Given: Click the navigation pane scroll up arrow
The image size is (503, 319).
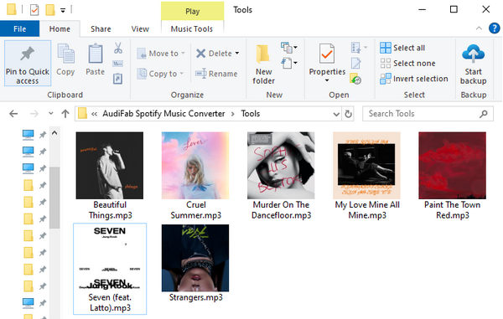Looking at the screenshot, I should (x=54, y=132).
